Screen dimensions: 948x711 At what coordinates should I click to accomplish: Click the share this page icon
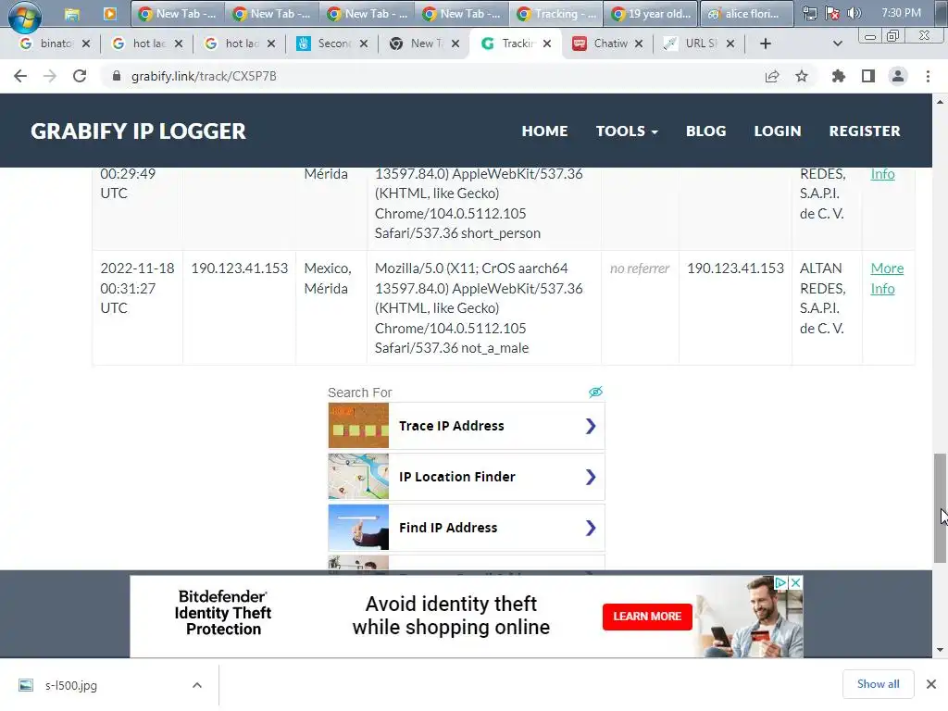[x=772, y=76]
